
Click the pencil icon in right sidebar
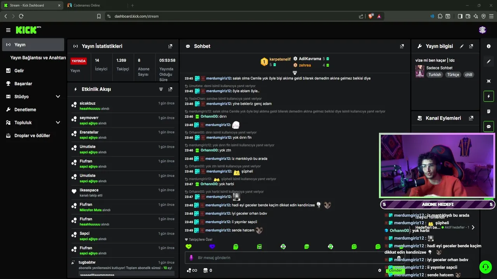coord(488,61)
